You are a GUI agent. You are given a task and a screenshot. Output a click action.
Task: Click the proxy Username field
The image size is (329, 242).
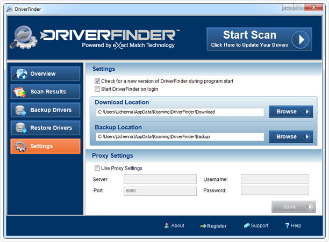click(x=275, y=179)
